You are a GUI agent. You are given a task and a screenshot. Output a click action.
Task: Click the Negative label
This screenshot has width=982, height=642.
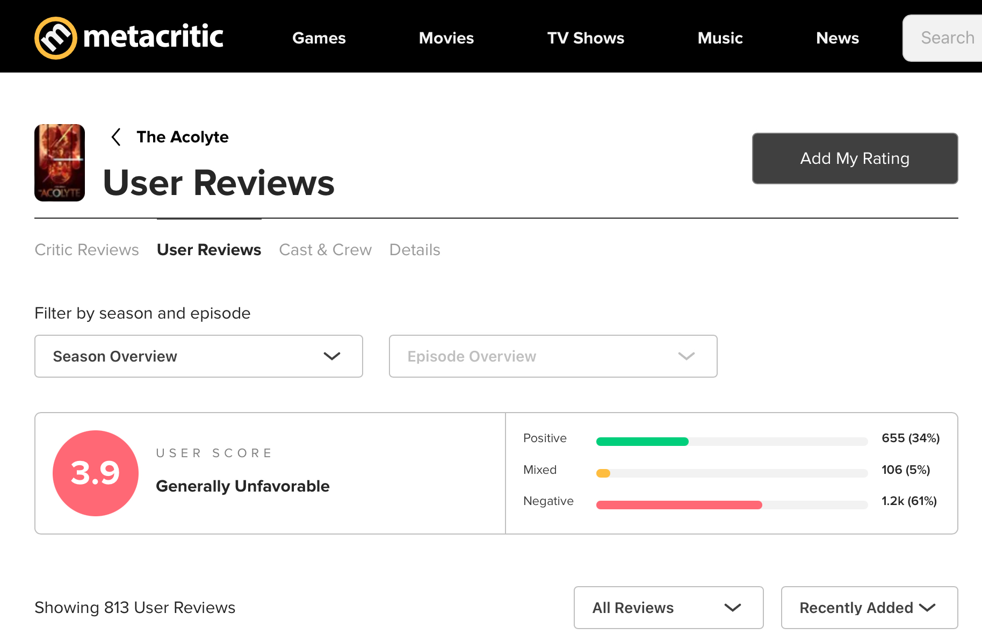(x=548, y=501)
